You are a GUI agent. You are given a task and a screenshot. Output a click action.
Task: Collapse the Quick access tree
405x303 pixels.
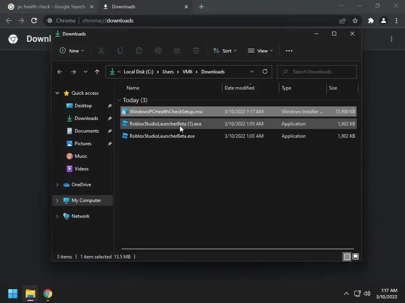click(57, 93)
